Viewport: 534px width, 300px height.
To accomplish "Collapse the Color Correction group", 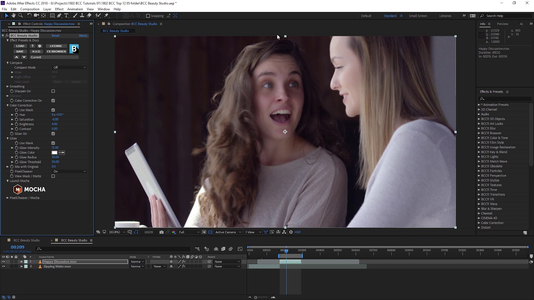I will coord(8,105).
